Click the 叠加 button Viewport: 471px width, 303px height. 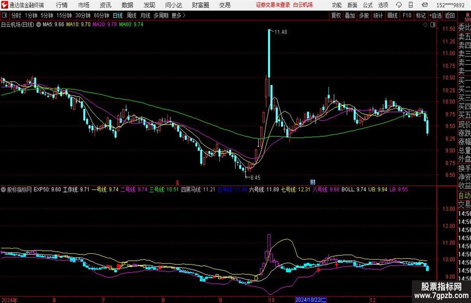pos(350,15)
